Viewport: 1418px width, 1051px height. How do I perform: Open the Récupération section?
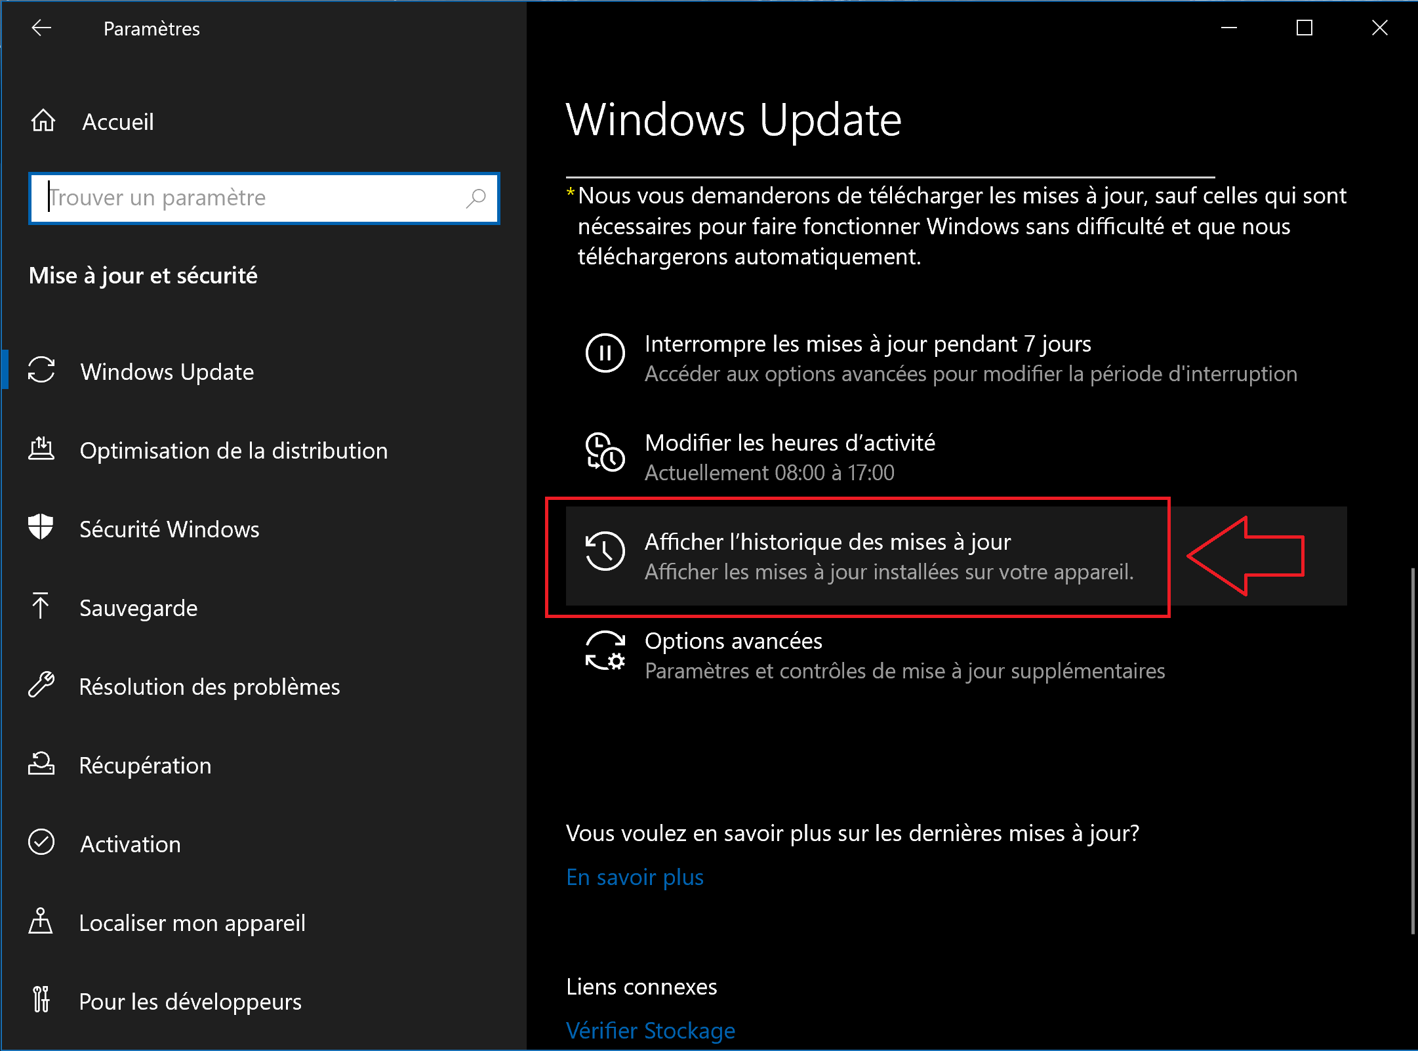coord(145,766)
